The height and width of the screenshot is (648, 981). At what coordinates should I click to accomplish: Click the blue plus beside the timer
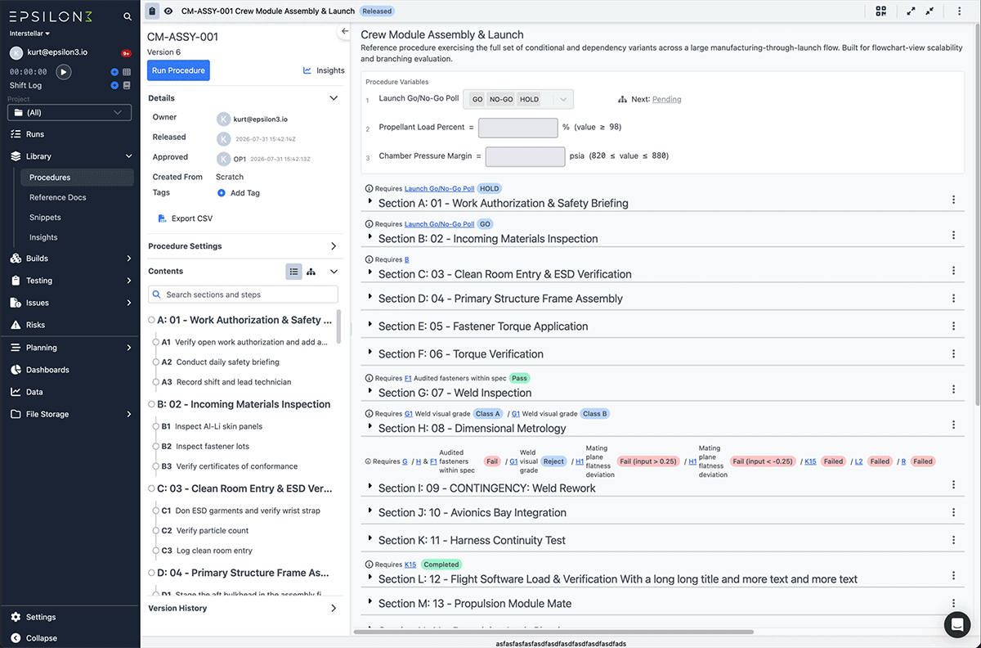(x=114, y=72)
